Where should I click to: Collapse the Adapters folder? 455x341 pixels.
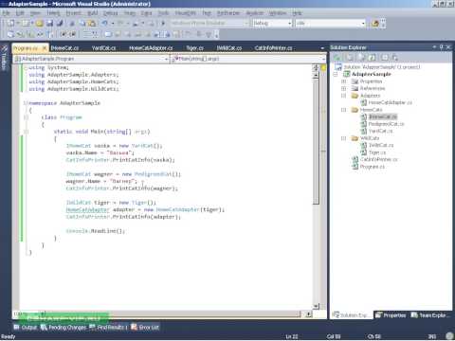click(x=344, y=96)
